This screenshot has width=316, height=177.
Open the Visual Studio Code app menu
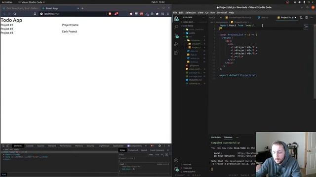32,2
